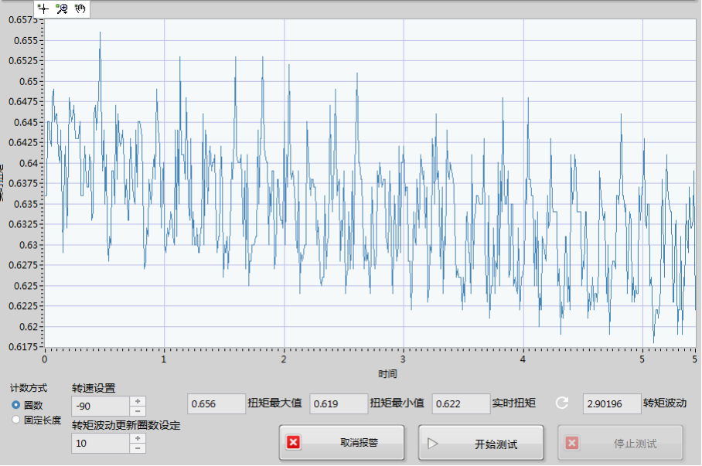The image size is (702, 466).
Task: Click the x-axis tick label 1
Action: coord(164,359)
